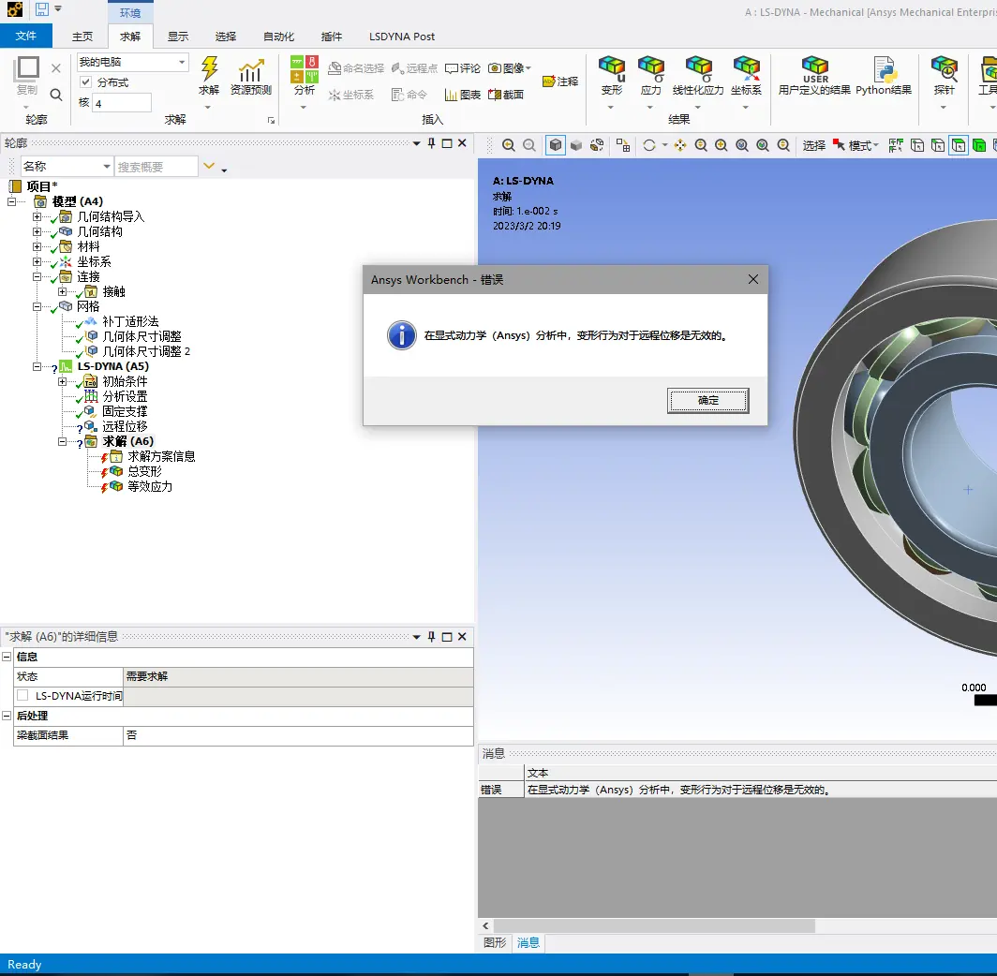Close the Ansys Workbench error dialog

(x=752, y=279)
